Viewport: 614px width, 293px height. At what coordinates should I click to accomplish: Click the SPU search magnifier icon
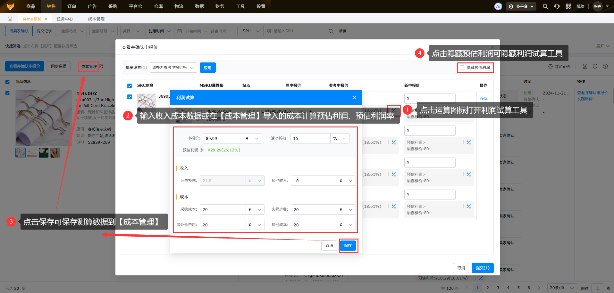pyautogui.click(x=331, y=31)
